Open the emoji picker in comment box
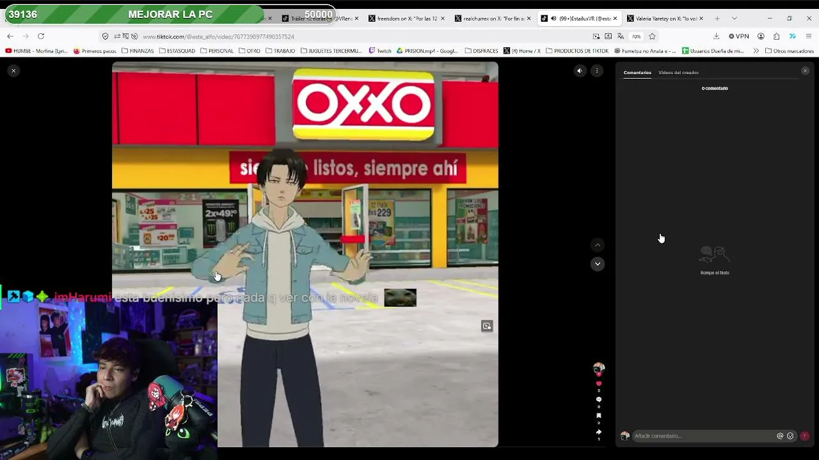 790,436
